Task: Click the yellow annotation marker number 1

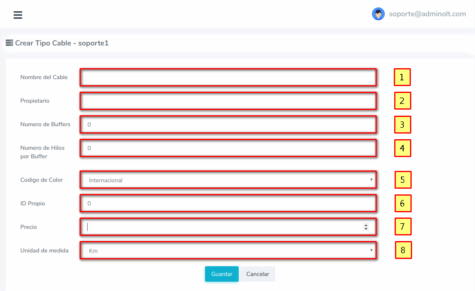Action: (x=402, y=77)
